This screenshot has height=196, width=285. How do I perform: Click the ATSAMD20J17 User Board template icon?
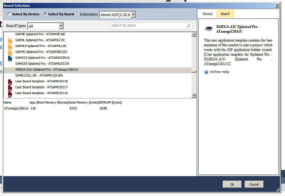coord(10,87)
